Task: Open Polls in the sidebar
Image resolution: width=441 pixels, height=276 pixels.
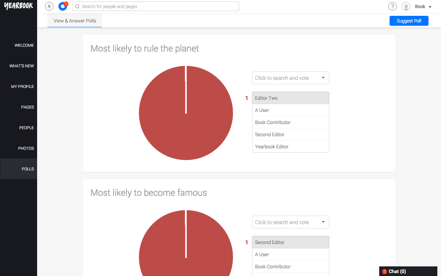Action: point(18,169)
